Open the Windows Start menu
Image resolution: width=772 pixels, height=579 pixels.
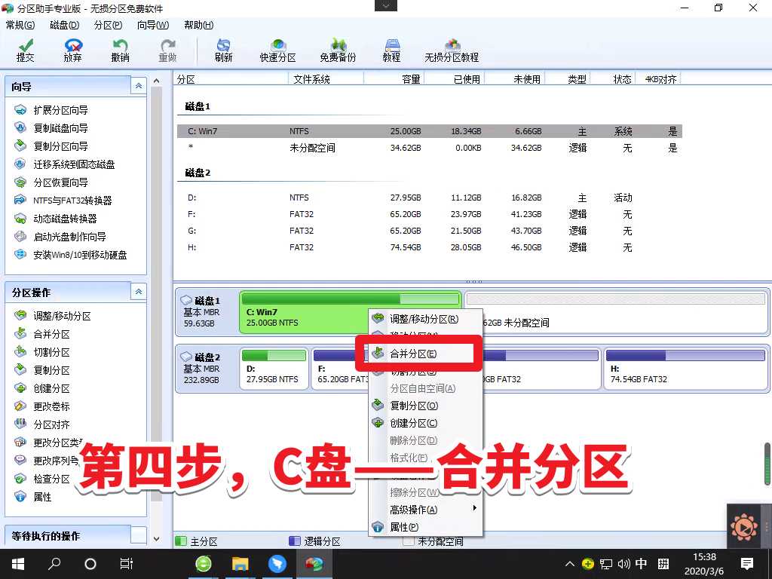(18, 564)
